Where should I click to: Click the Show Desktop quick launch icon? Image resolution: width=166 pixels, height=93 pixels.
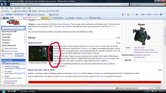[x=9, y=91]
